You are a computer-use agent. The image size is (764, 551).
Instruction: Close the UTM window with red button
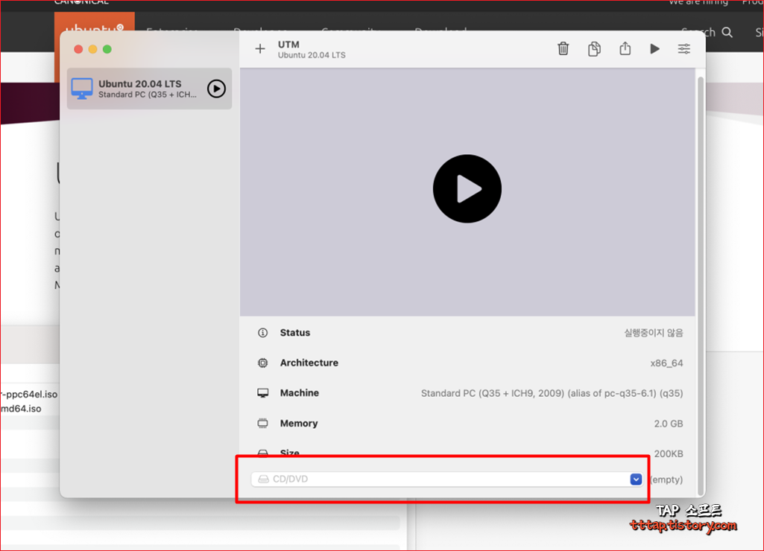pyautogui.click(x=78, y=49)
